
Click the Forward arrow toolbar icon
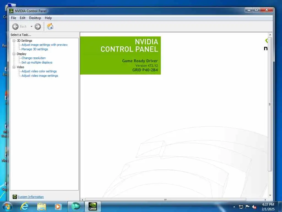(x=37, y=26)
